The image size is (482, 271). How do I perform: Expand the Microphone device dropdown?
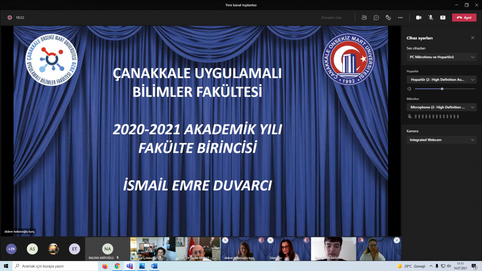[441, 107]
